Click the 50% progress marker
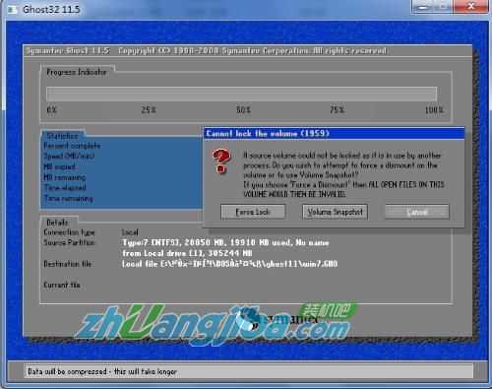 tap(243, 110)
